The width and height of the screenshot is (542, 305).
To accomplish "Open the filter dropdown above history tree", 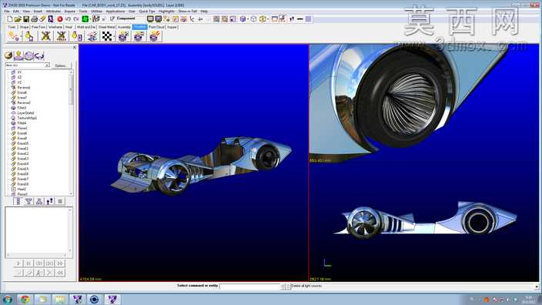I will tap(47, 65).
